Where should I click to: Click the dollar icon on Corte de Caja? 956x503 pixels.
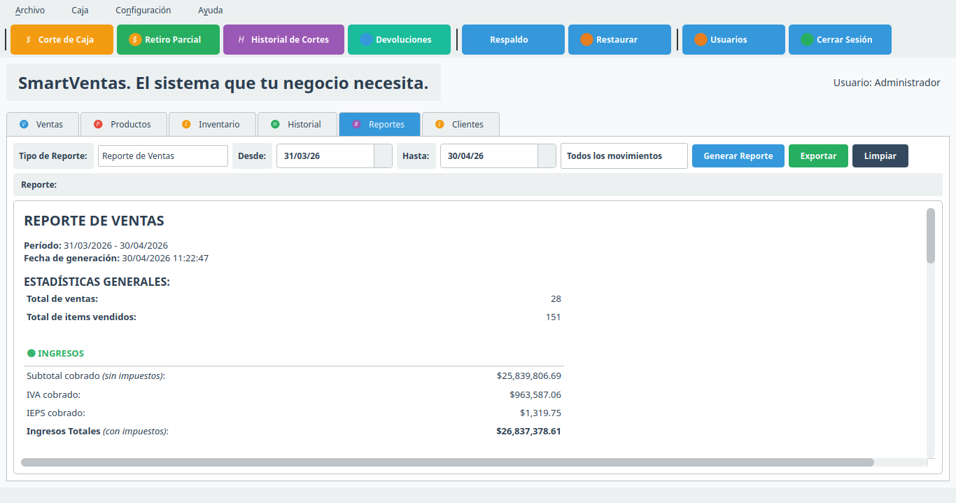click(28, 40)
